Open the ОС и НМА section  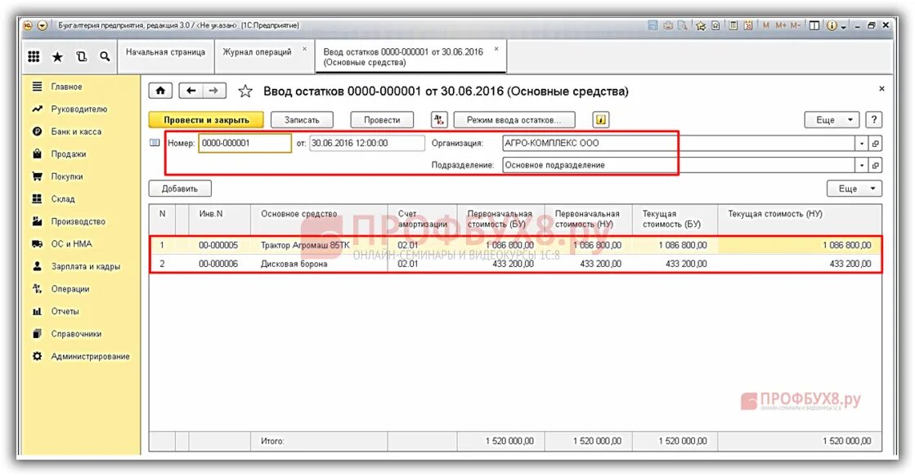pyautogui.click(x=71, y=244)
